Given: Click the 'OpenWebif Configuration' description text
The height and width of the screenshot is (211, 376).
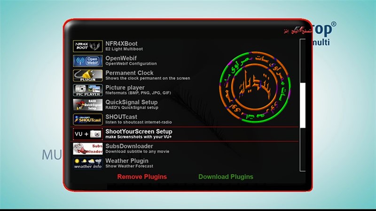Looking at the screenshot, I should tap(131, 64).
